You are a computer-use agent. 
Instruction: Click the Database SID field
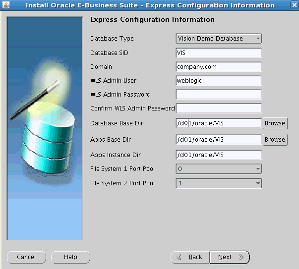[x=219, y=53]
